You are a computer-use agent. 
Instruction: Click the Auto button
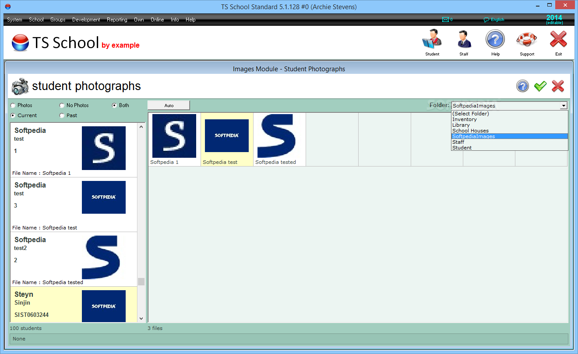coord(169,105)
